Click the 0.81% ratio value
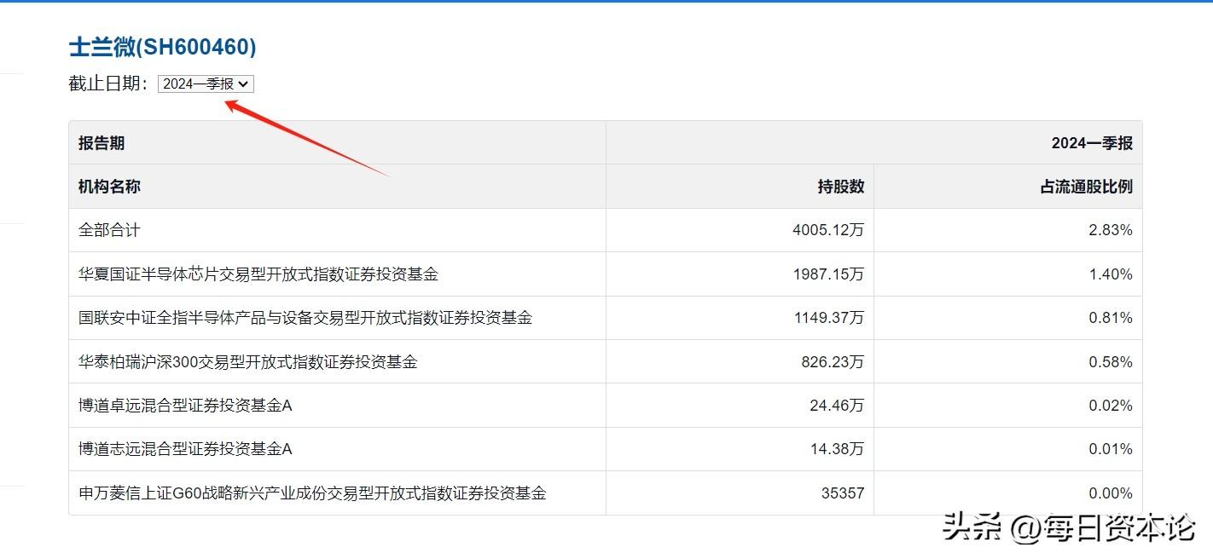 (1111, 318)
